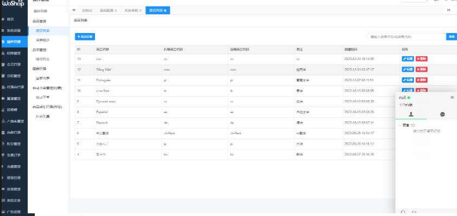457x216 pixels.
Task: Close the 语言列表 tab via its x
Action: tap(165, 10)
